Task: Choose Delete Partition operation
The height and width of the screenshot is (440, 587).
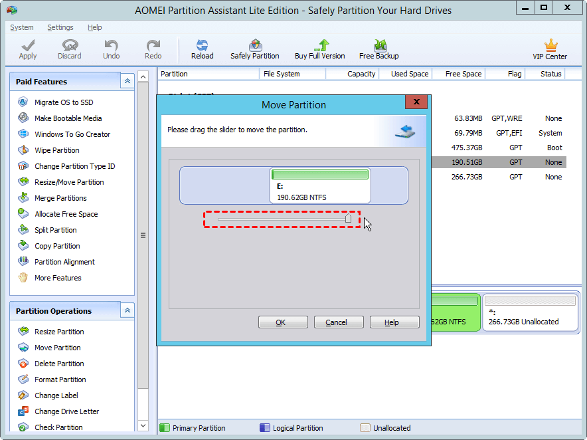Action: (59, 364)
